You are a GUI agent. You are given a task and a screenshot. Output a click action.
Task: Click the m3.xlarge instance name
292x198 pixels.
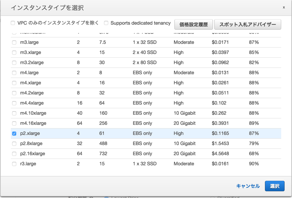(x=31, y=52)
